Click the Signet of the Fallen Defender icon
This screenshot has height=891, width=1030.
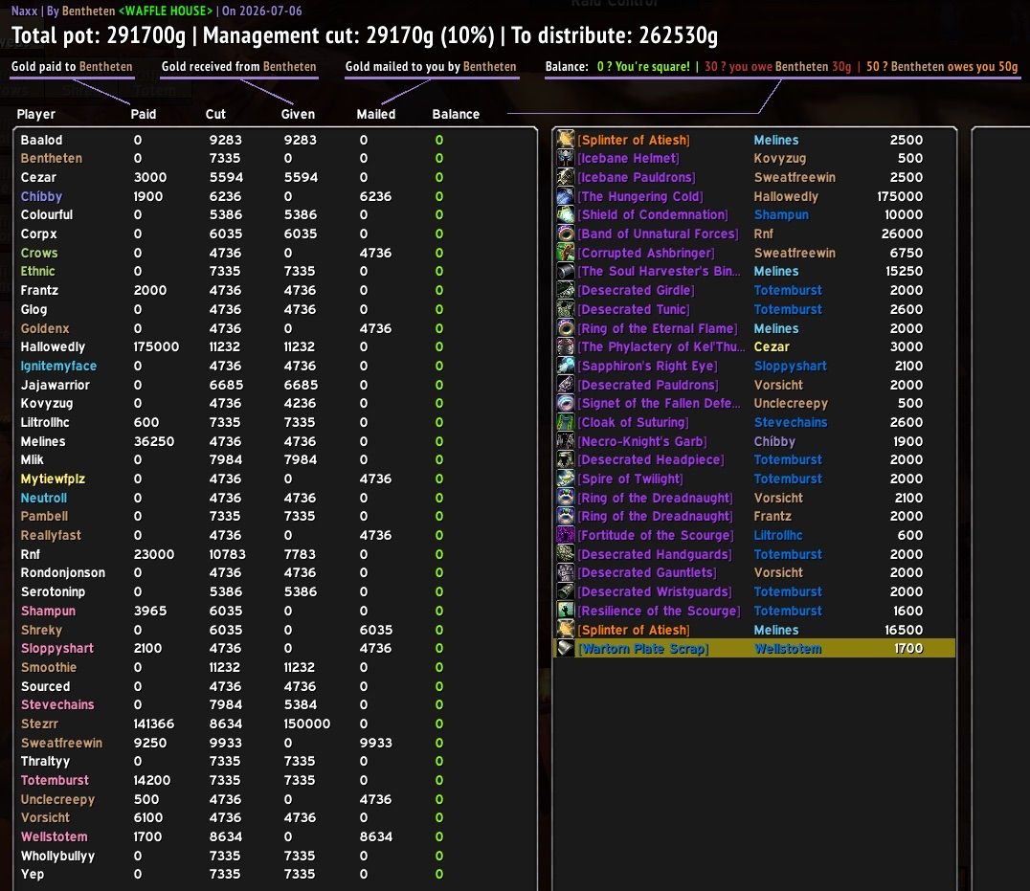(566, 403)
